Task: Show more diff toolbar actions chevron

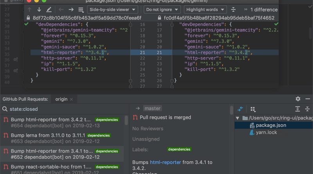Action: tap(246, 9)
